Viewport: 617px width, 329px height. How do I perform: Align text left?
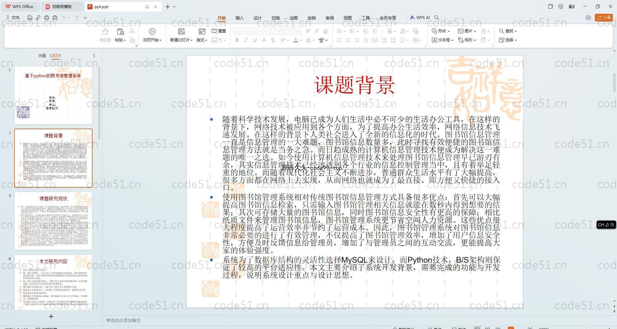[x=339, y=40]
